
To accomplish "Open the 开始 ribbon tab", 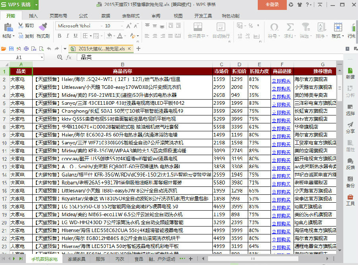I will coord(11,16).
